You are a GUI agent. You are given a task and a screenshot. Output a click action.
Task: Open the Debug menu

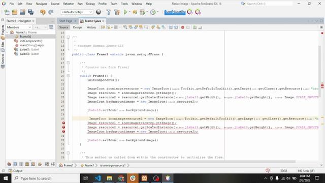tap(90, 4)
